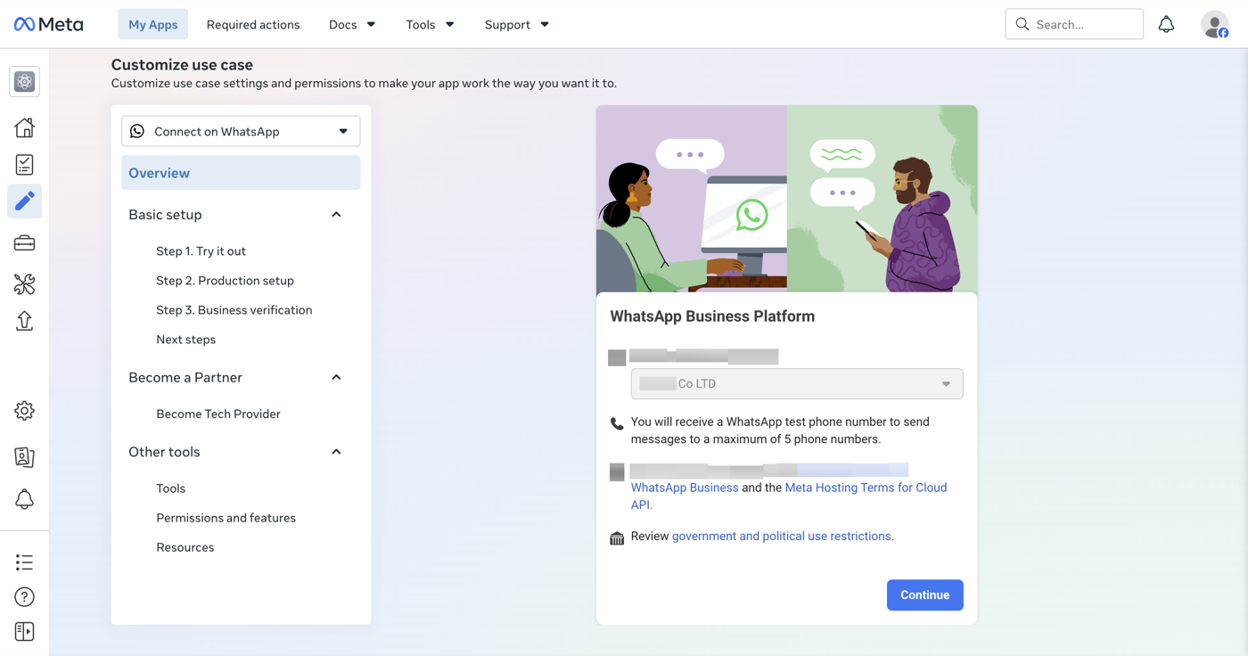Go to the Dashboard home icon

point(24,127)
